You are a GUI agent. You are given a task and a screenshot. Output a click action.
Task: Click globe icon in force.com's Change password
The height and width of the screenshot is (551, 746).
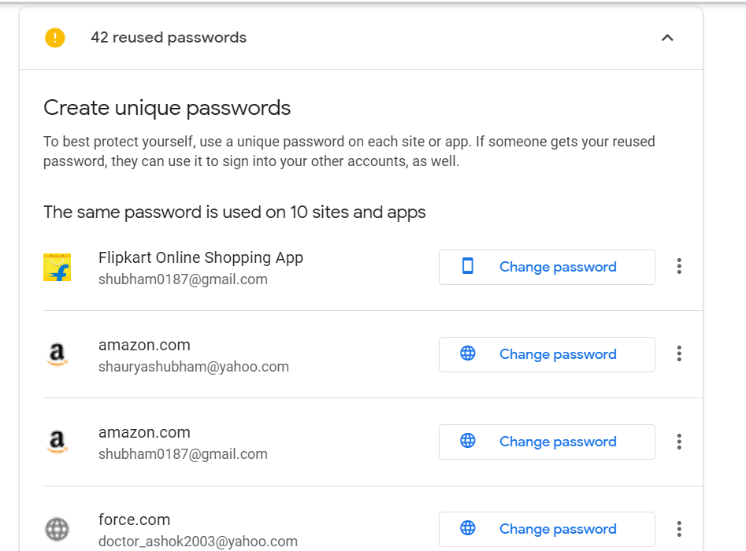[468, 528]
